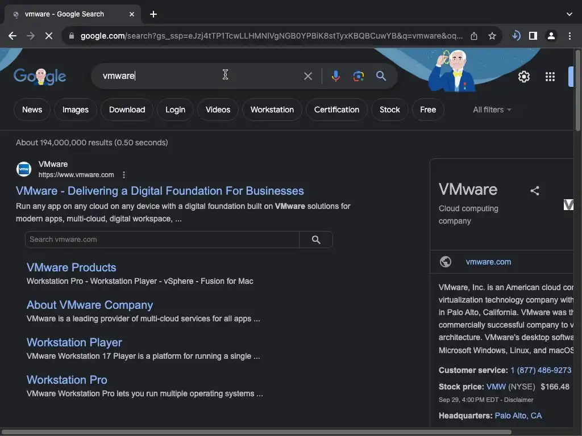Select the Workstation filter chip
The image size is (582, 436).
click(272, 110)
